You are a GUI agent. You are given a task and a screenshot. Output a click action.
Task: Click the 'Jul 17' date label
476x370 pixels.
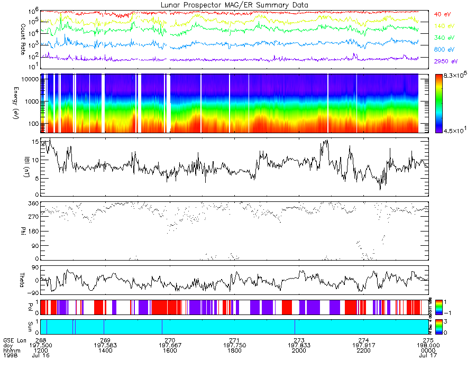pyautogui.click(x=428, y=355)
